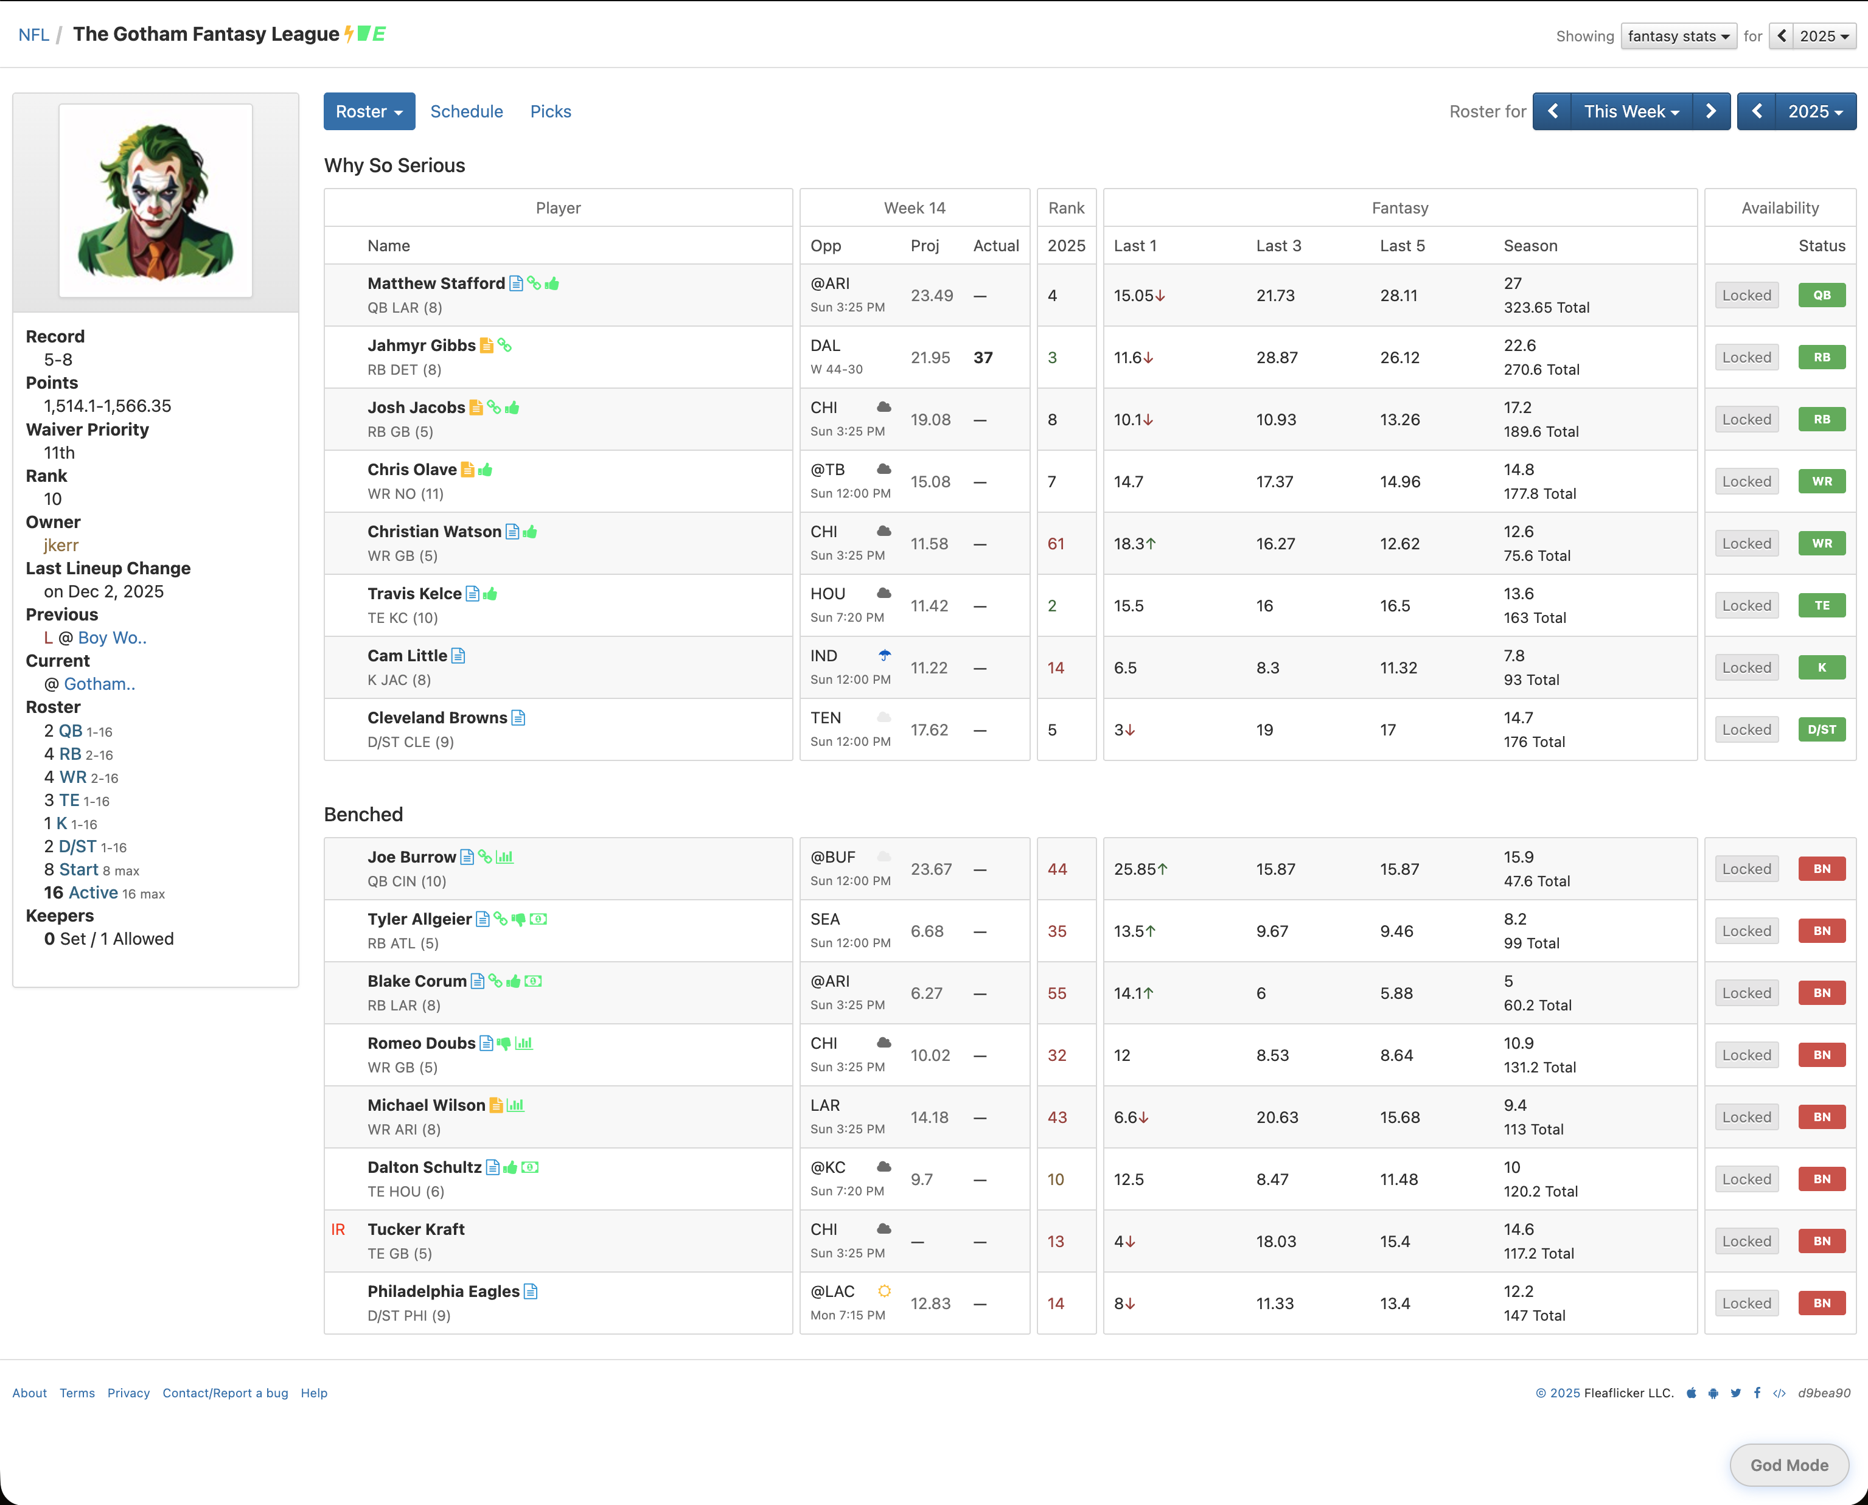
Task: Go to next week with right arrow
Action: point(1710,111)
